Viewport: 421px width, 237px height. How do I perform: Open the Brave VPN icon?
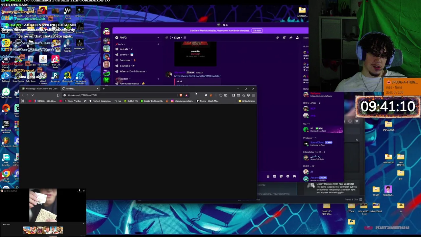coord(248,95)
